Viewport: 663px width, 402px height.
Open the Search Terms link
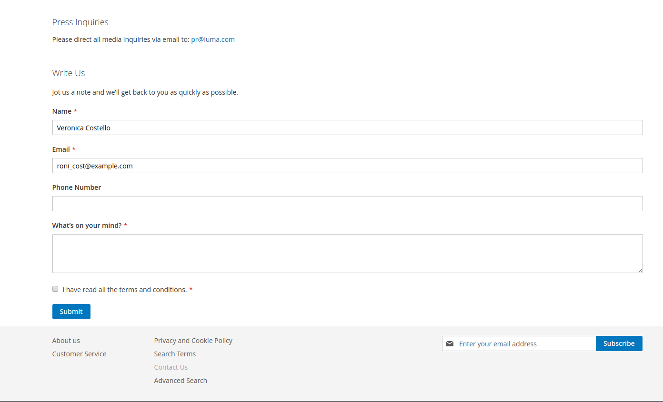coord(175,354)
